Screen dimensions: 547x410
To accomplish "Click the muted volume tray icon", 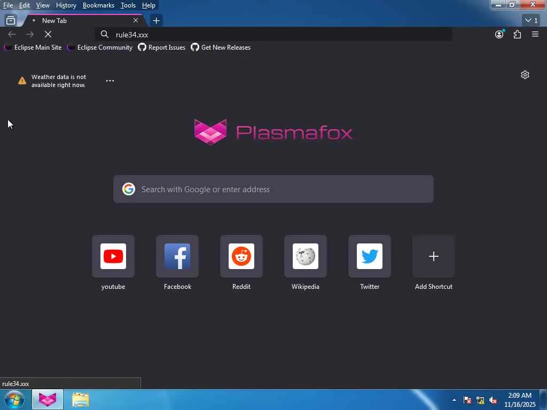I will 493,400.
